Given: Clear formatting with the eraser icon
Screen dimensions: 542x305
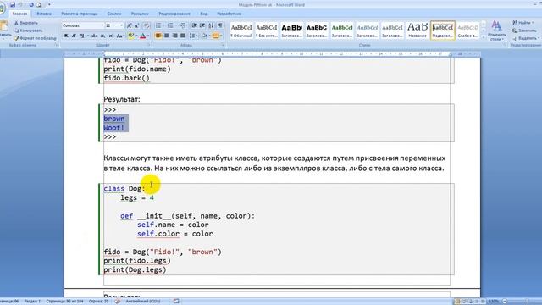Looking at the screenshot, I should (147, 26).
